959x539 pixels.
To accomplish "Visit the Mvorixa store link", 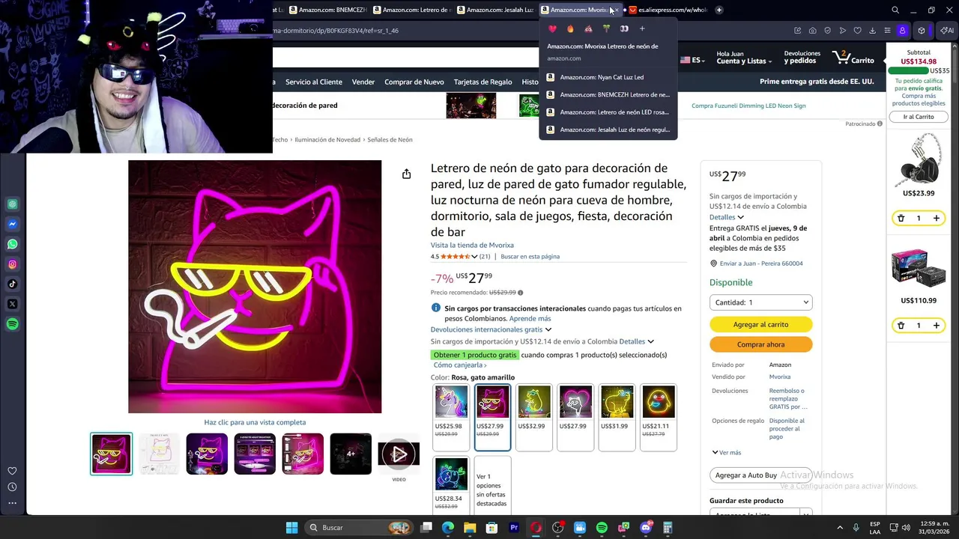I will (x=472, y=246).
